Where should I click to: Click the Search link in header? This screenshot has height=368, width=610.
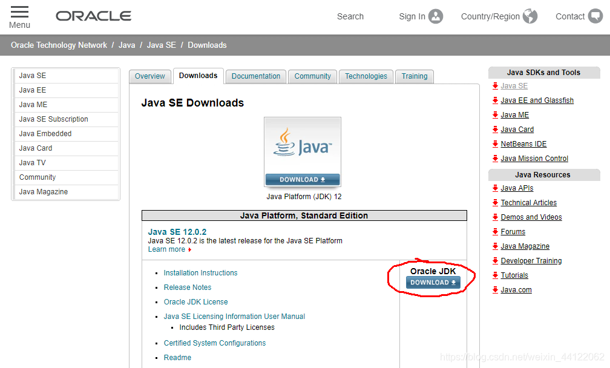click(x=350, y=16)
